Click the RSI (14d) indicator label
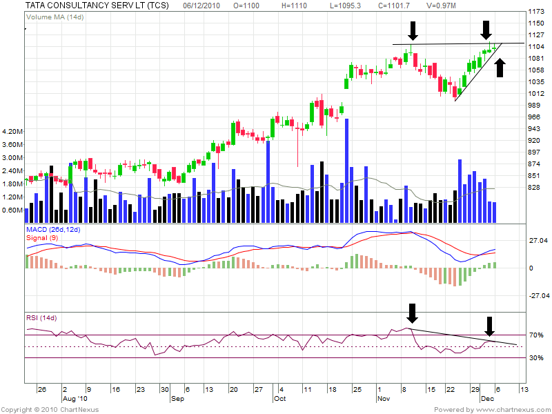 coord(41,318)
